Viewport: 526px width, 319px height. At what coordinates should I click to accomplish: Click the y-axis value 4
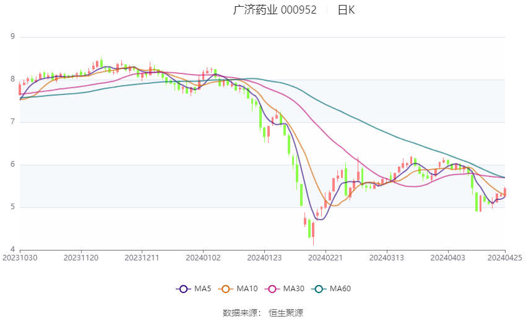[13, 249]
